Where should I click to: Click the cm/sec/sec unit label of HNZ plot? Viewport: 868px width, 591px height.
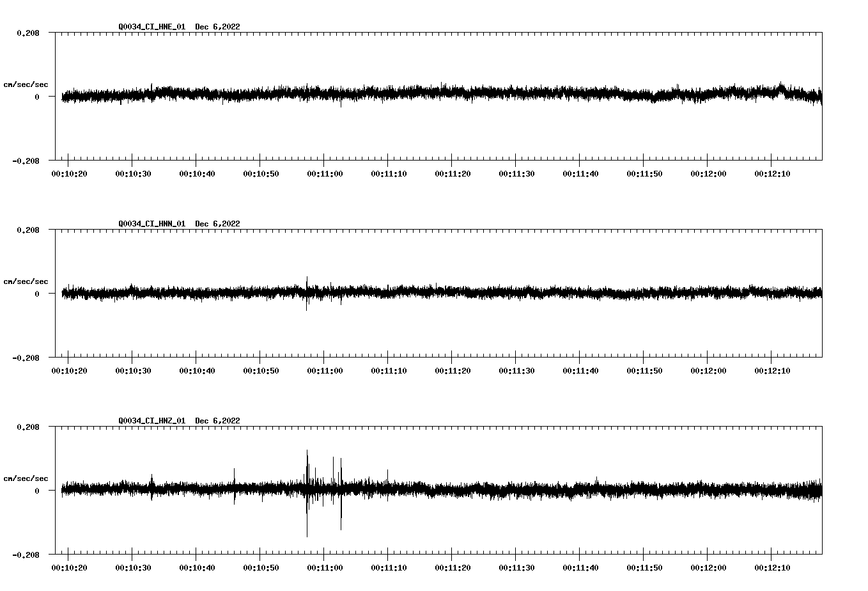26,478
